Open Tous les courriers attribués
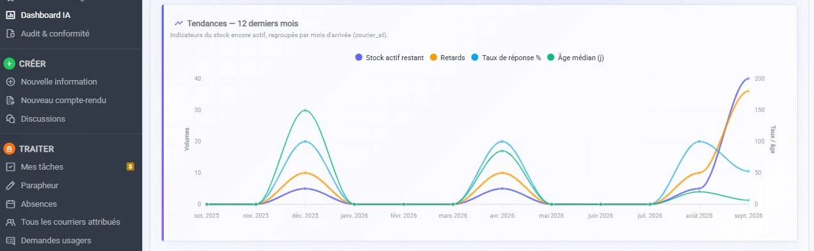This screenshot has height=251, width=814. click(70, 222)
